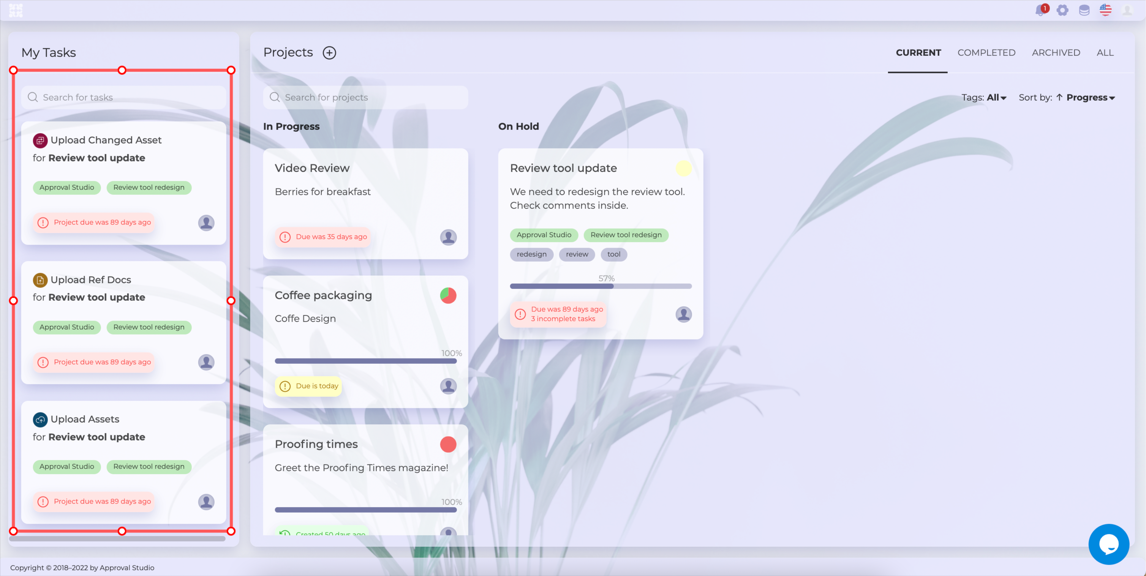
Task: Show the ALL projects tab
Action: (x=1105, y=52)
